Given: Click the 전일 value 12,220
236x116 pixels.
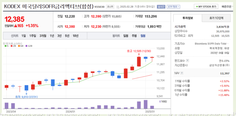Looking at the screenshot, I should click(70, 16).
